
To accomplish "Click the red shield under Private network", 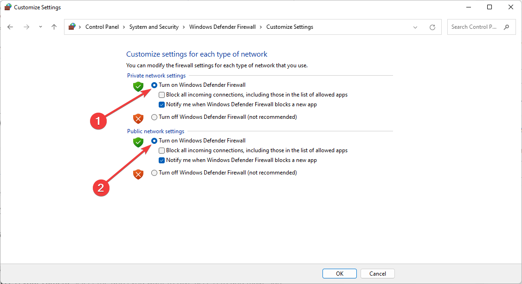I will tap(138, 118).
